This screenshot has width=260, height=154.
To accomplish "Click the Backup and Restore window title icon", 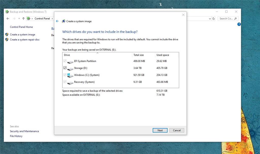I will 7,12.
